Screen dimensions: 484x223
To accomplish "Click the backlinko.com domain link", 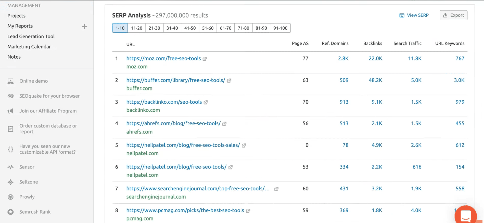I will (x=143, y=110).
